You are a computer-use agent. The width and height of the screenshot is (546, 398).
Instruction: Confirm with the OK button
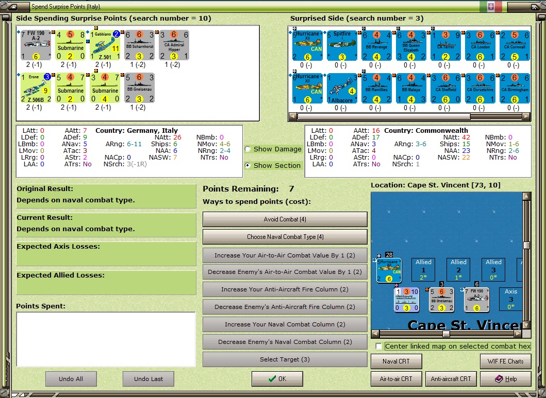[277, 379]
